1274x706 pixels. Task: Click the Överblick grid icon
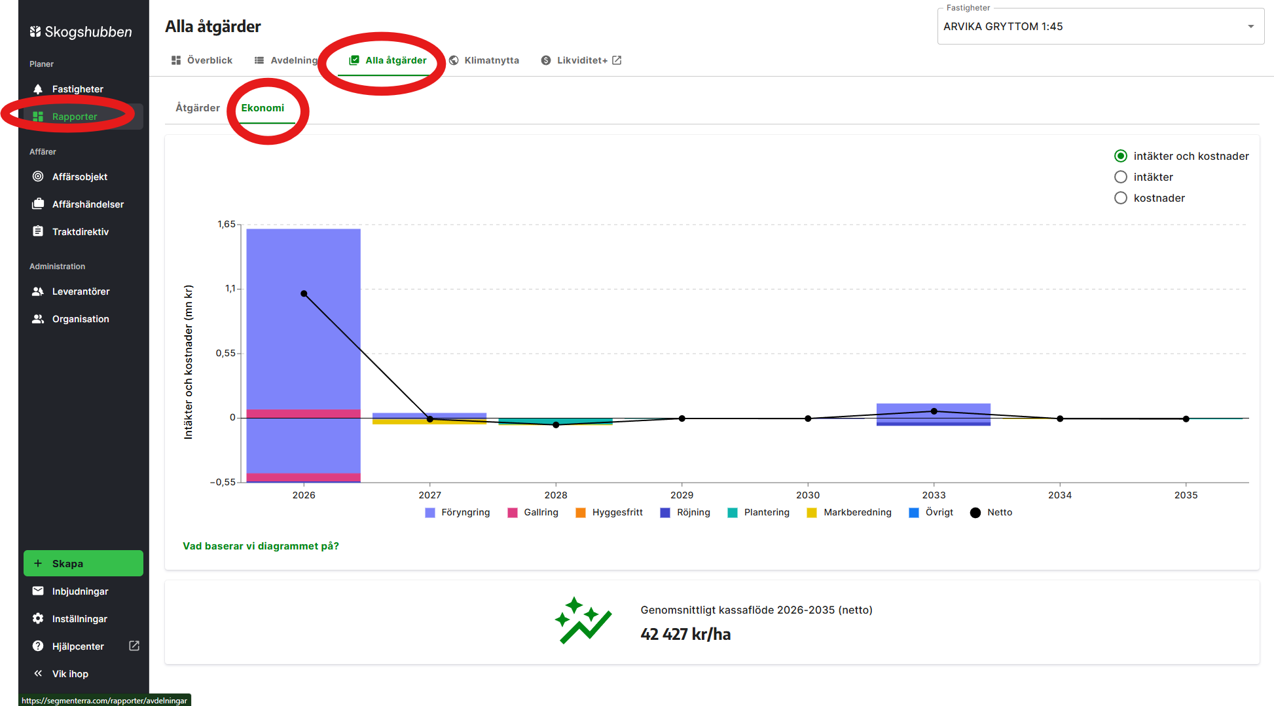[x=176, y=60]
